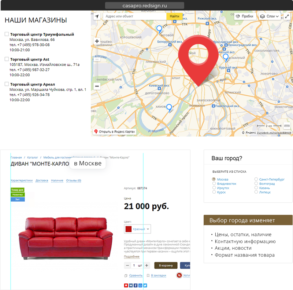
Task: Click the Найти search button on map
Action: (x=174, y=16)
